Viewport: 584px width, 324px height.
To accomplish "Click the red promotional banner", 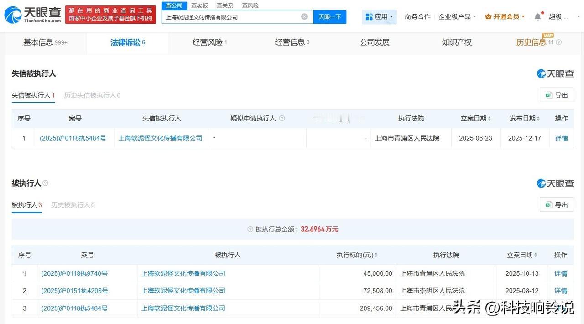I will tap(110, 15).
